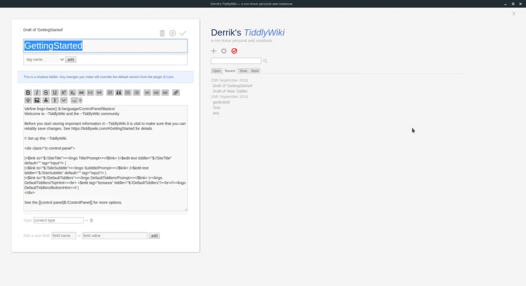The image size is (526, 286).
Task: Click the advanced search magnifier icon
Action: (x=265, y=61)
